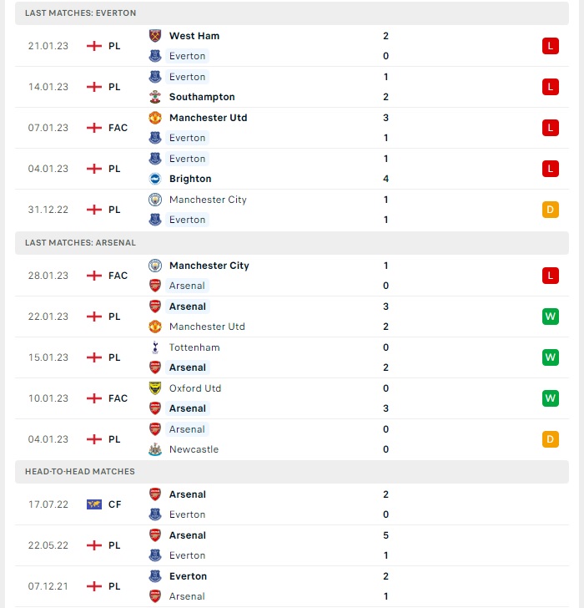Image resolution: width=584 pixels, height=608 pixels.
Task: Open the 22.05.22 Arsenal vs Everton match
Action: [x=292, y=545]
